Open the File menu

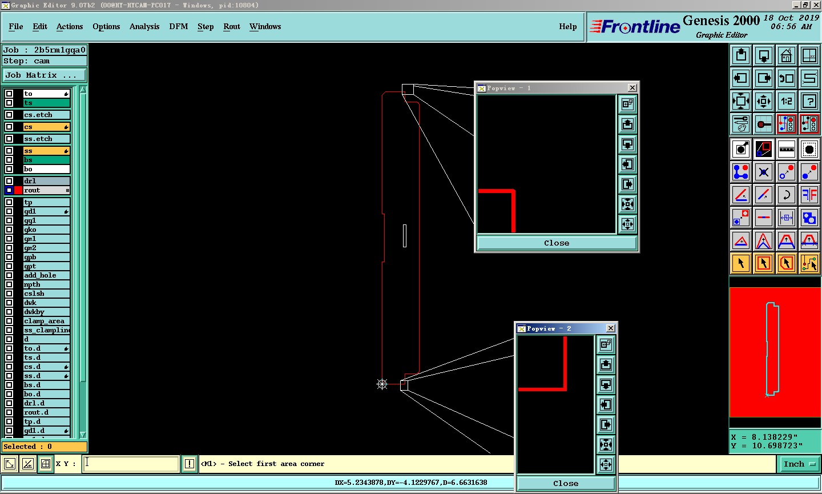[16, 26]
